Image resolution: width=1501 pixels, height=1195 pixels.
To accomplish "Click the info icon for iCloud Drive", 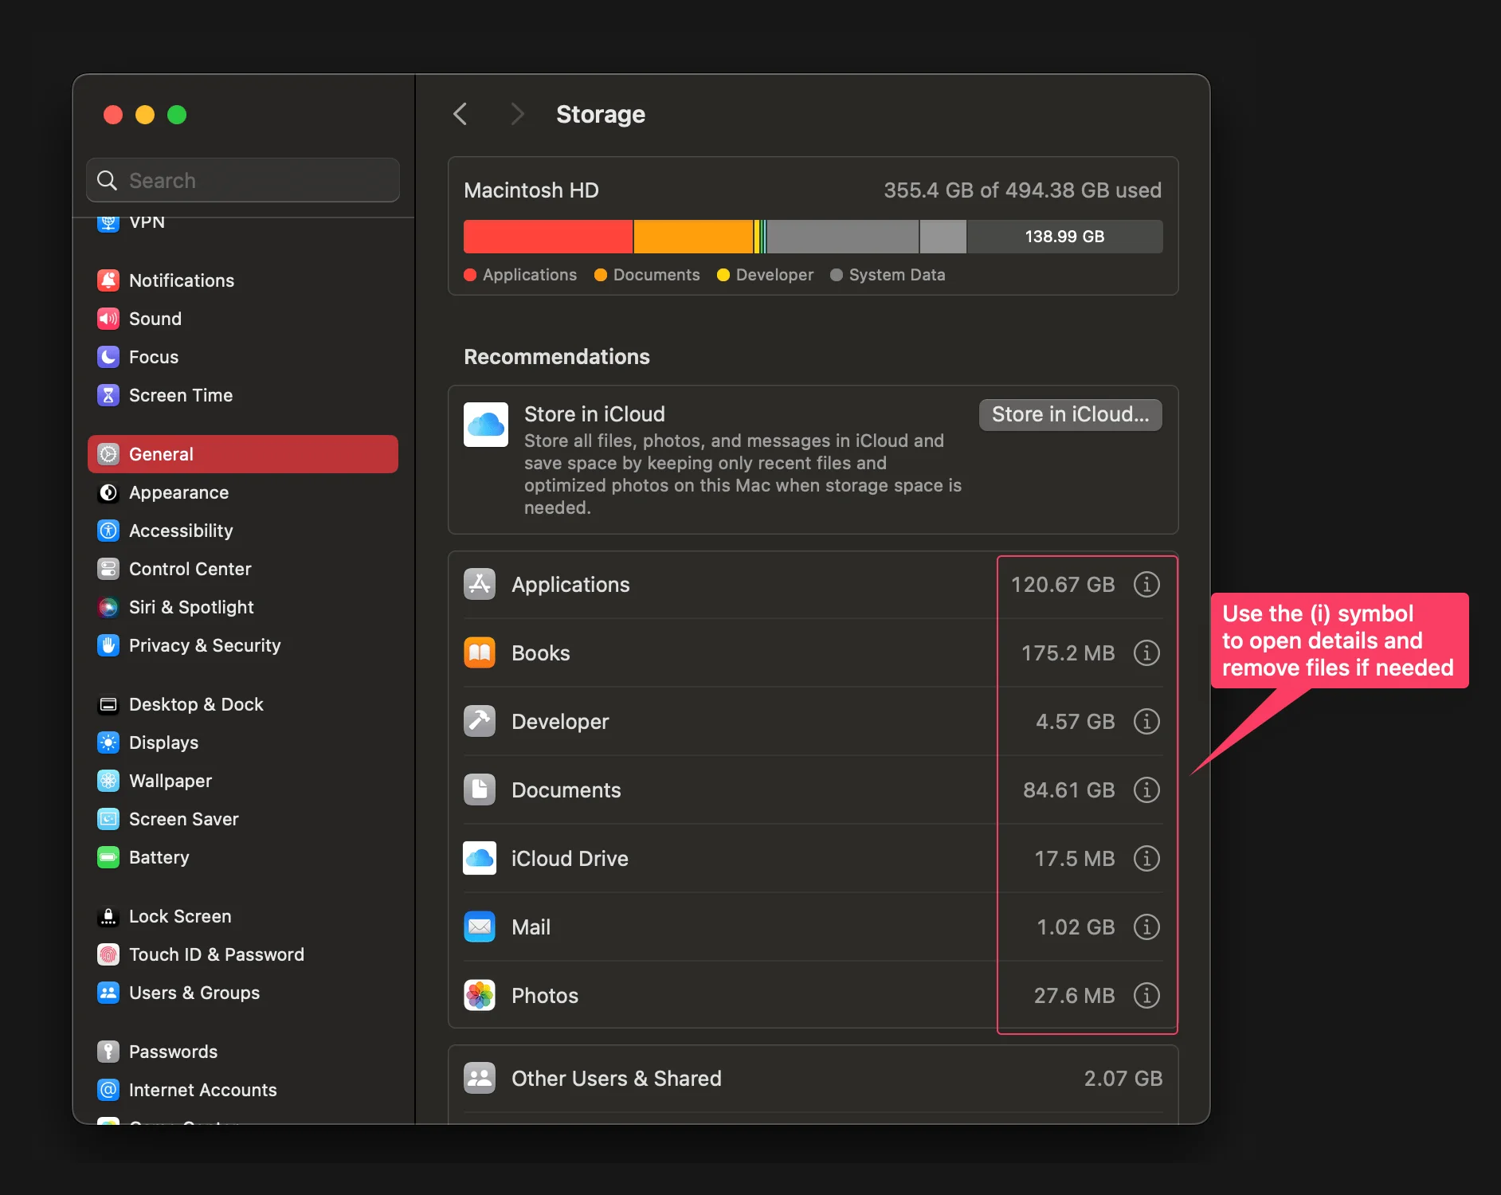I will pos(1146,859).
